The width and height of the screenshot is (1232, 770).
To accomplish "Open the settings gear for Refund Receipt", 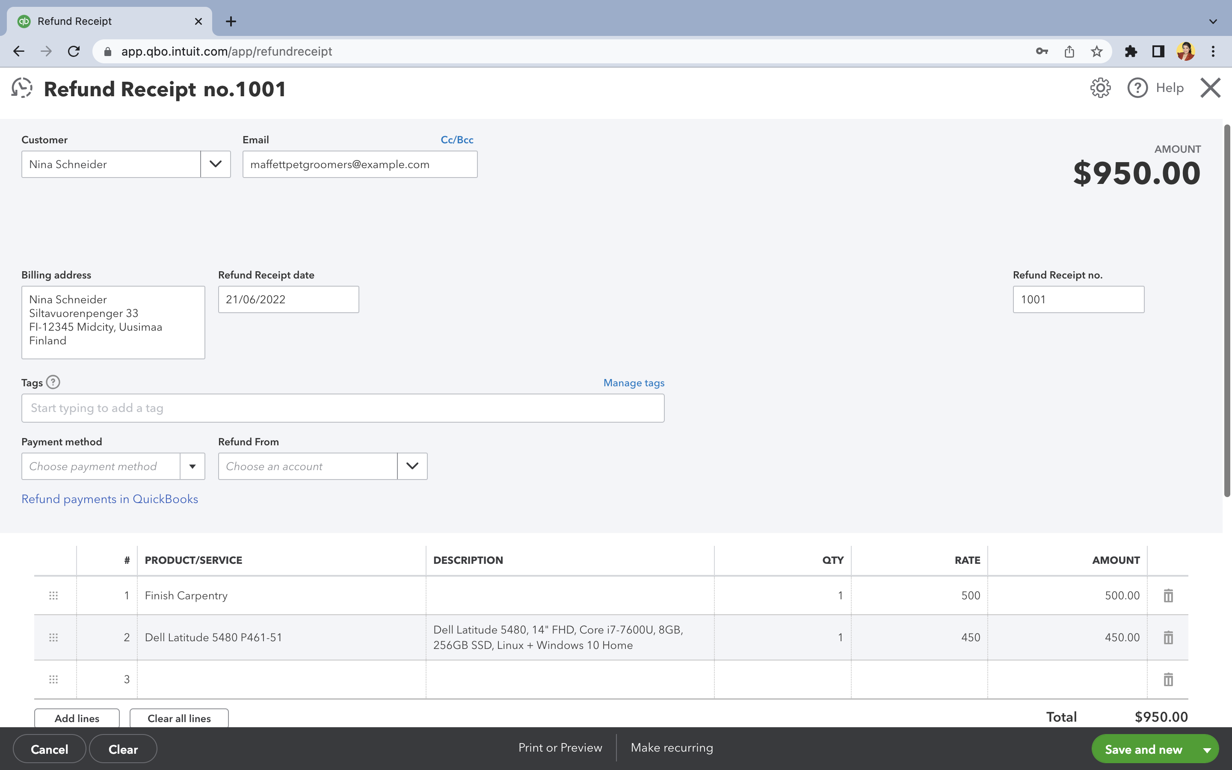I will (1100, 88).
